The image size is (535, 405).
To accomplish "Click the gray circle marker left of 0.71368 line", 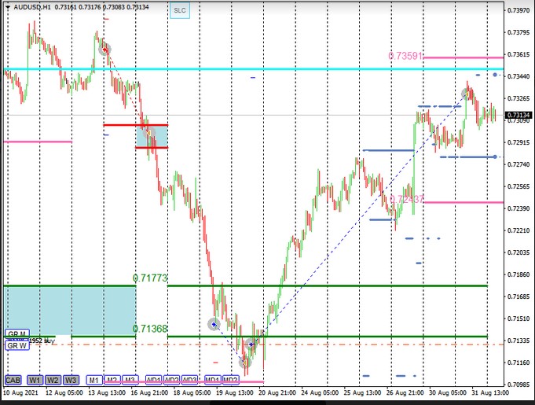I will coord(214,323).
